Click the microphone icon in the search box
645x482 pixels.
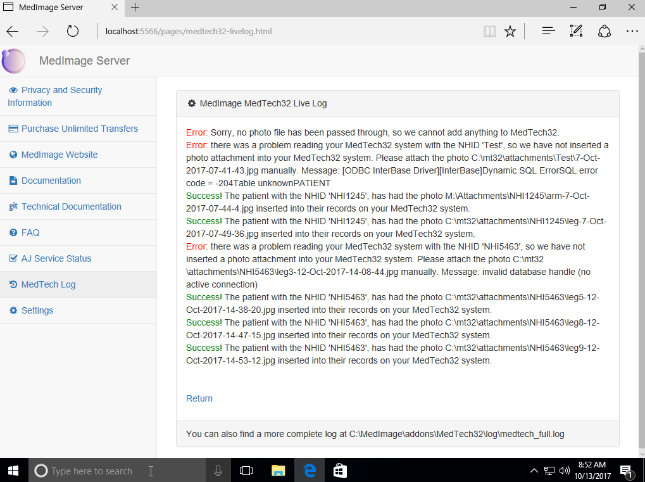[x=218, y=471]
